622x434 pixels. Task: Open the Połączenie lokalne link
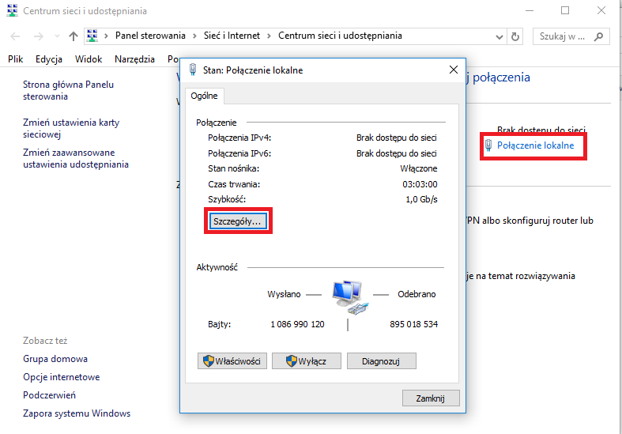pyautogui.click(x=535, y=145)
